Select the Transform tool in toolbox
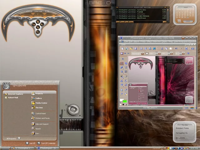 click(126, 72)
